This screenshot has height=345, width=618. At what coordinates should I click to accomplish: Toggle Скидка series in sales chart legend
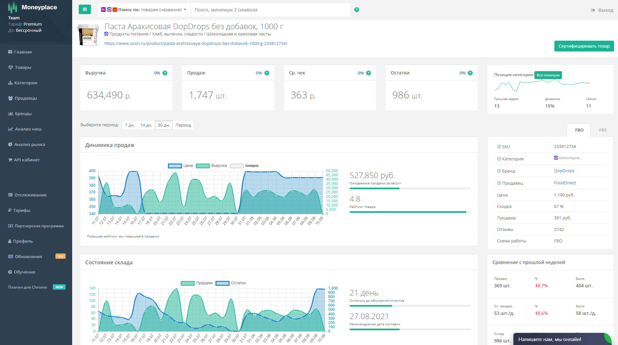pyautogui.click(x=244, y=166)
